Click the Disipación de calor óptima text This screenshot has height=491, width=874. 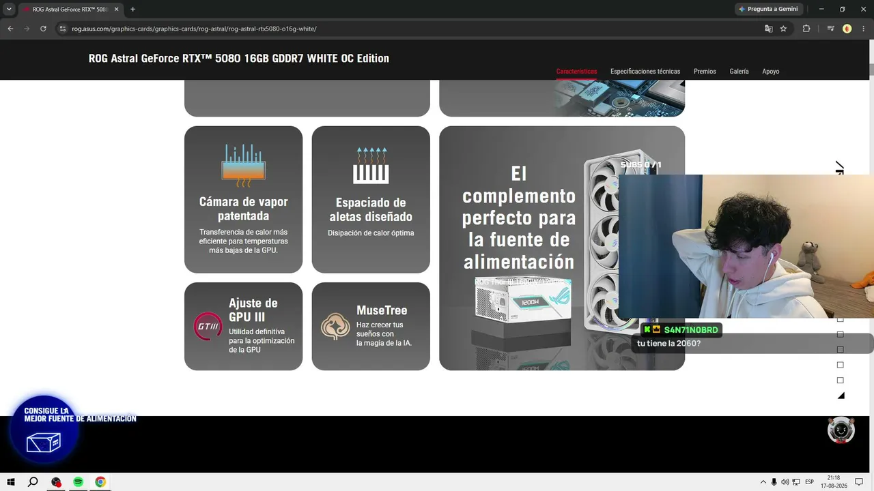(x=371, y=233)
